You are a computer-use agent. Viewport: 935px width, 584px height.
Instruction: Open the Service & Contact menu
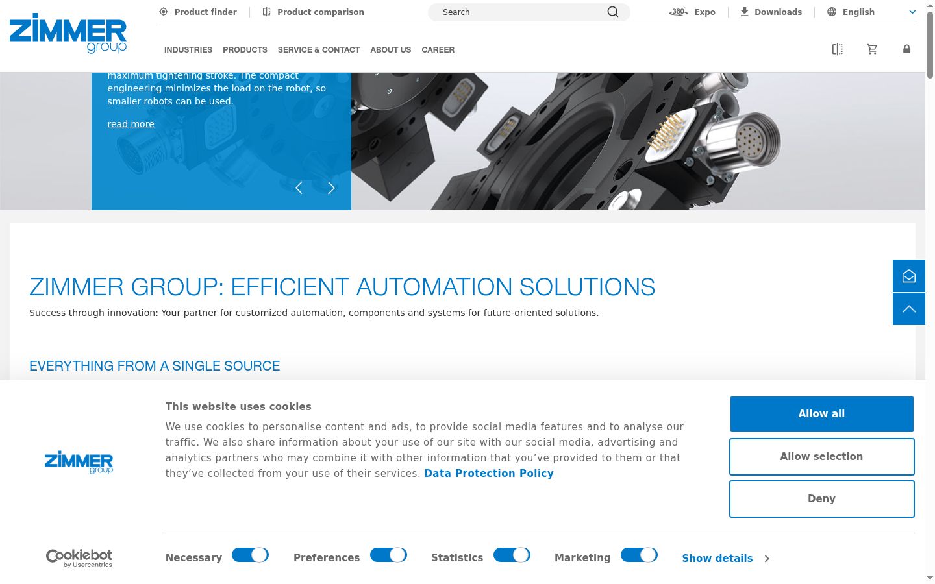coord(319,49)
